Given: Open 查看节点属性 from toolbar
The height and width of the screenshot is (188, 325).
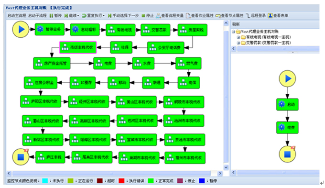Looking at the screenshot, I should click(x=229, y=16).
